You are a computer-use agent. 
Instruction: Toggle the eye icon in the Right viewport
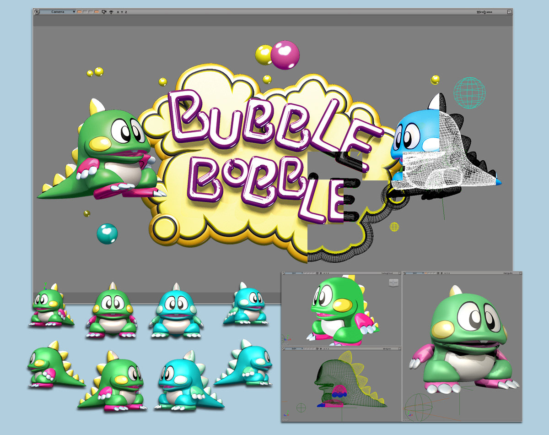(x=321, y=348)
